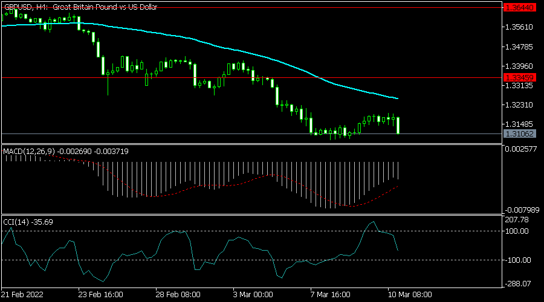Click the 1.34785 price scale value
The image size is (544, 302).
pyautogui.click(x=519, y=47)
